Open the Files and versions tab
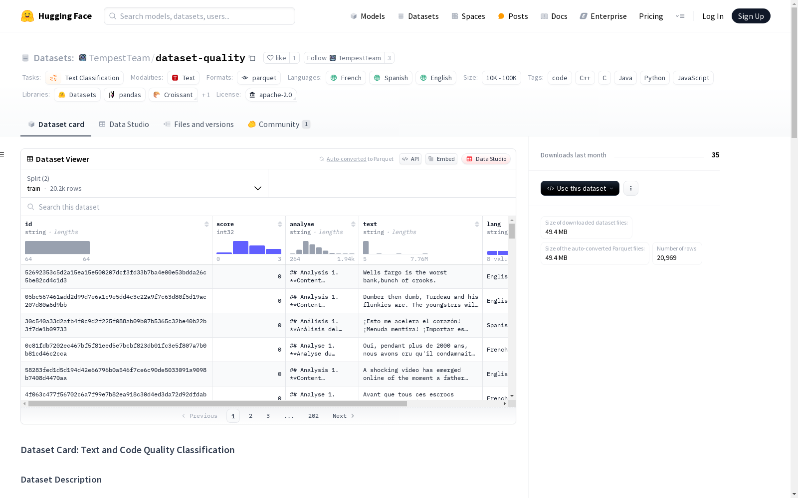This screenshot has height=498, width=798. pos(199,124)
